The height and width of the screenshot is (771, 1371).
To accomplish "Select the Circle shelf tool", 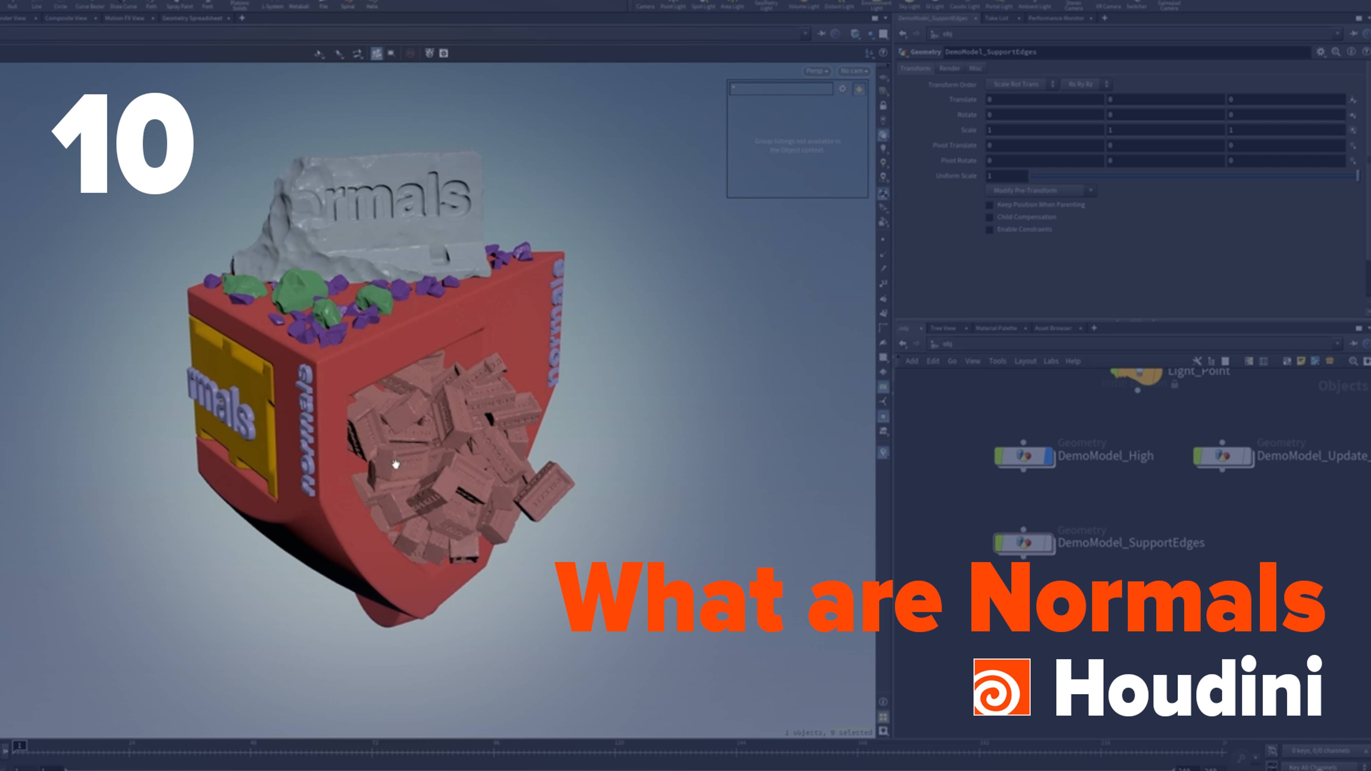I will [x=60, y=5].
